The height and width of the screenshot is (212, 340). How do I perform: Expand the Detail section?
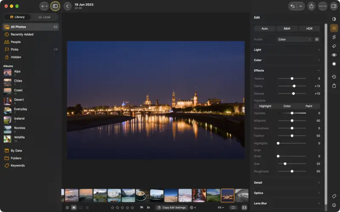[287, 183]
